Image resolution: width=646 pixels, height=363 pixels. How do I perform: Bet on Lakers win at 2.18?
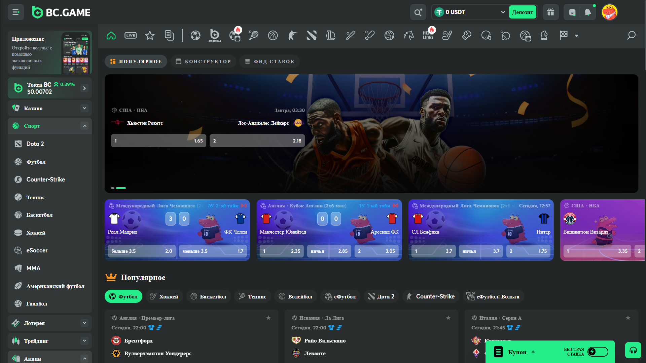tap(257, 141)
